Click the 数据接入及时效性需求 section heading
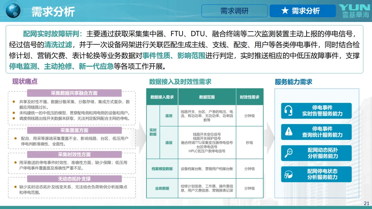This screenshot has height=209, width=372. [180, 82]
